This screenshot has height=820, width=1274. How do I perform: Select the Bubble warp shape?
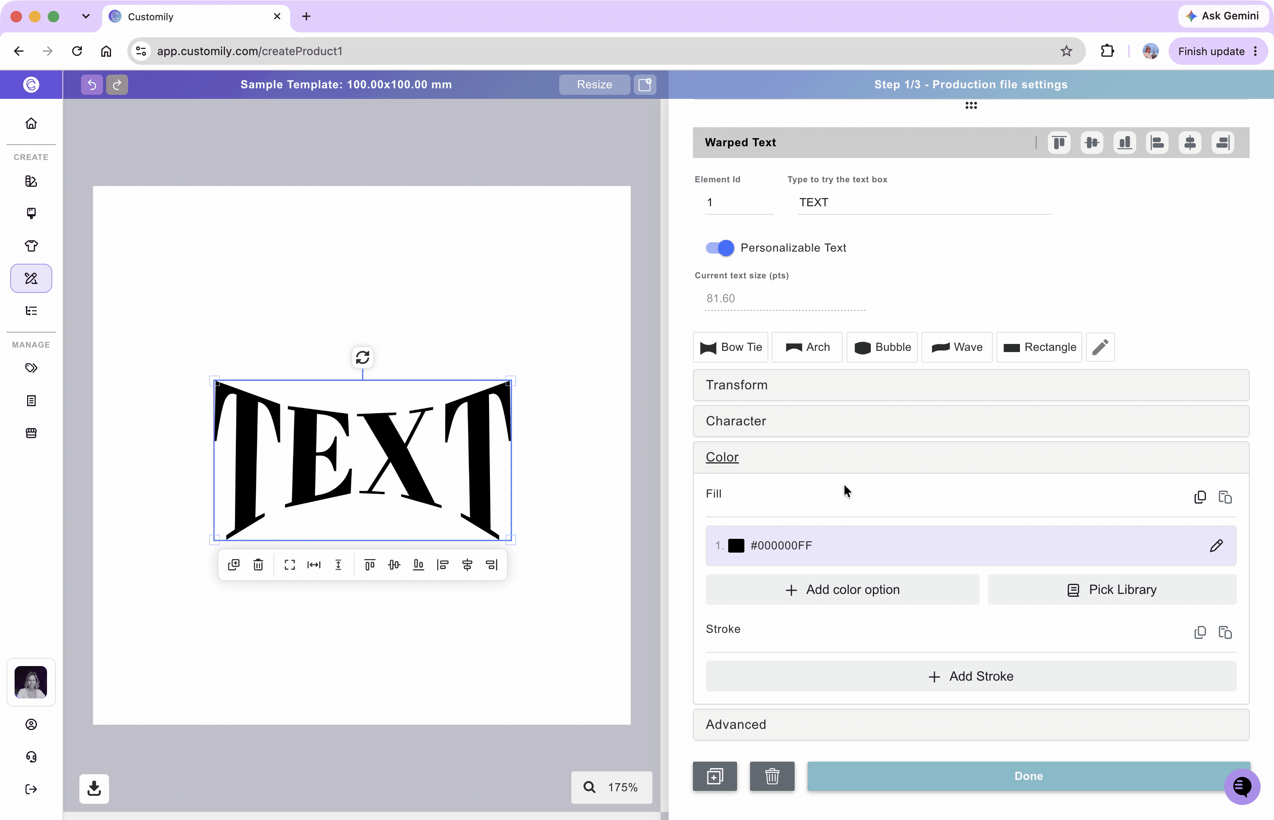882,347
